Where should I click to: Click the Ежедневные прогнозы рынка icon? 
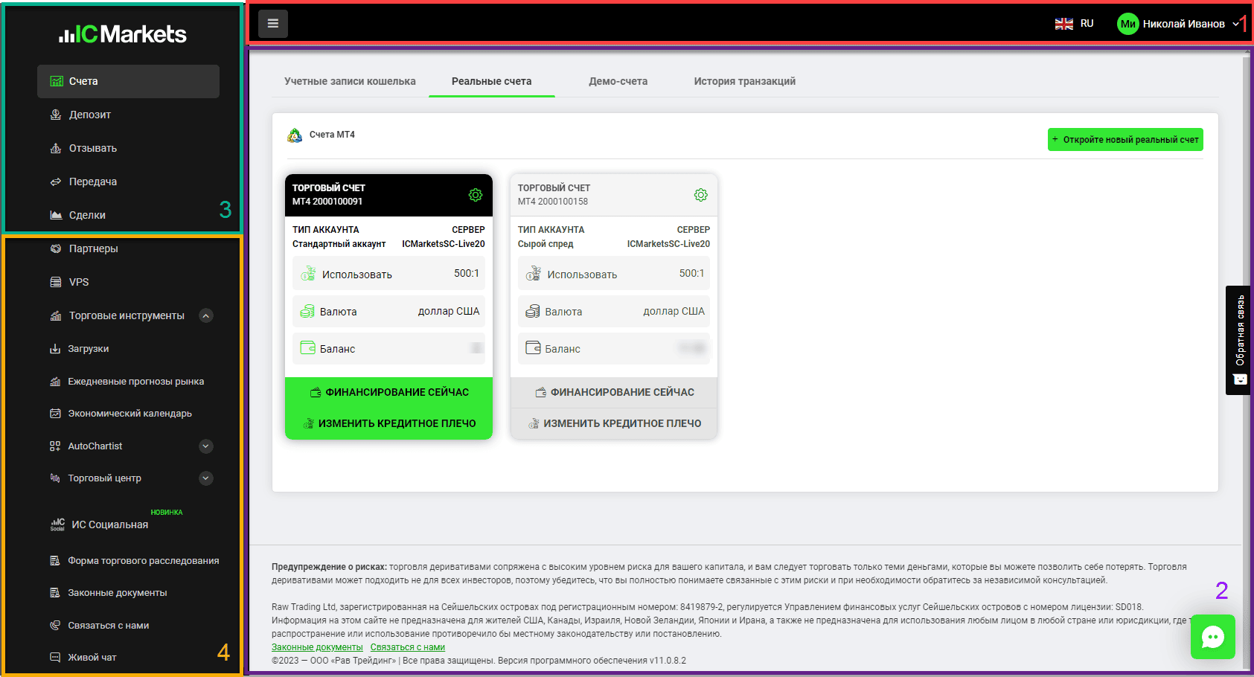55,381
